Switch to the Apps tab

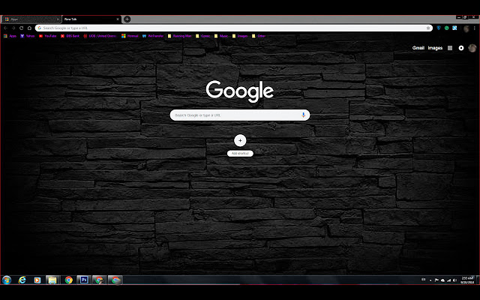pyautogui.click(x=31, y=19)
